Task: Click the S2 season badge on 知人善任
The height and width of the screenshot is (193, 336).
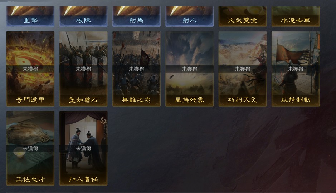Action: [103, 121]
